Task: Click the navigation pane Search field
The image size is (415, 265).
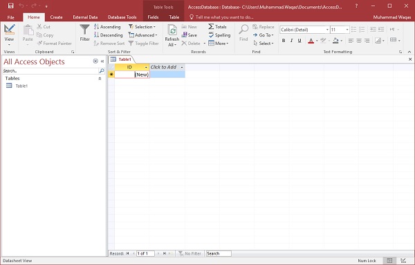Action: pyautogui.click(x=50, y=71)
